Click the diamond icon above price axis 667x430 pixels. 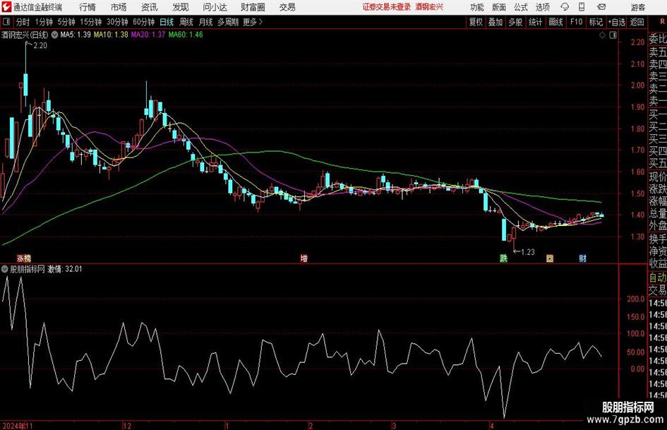[x=602, y=35]
